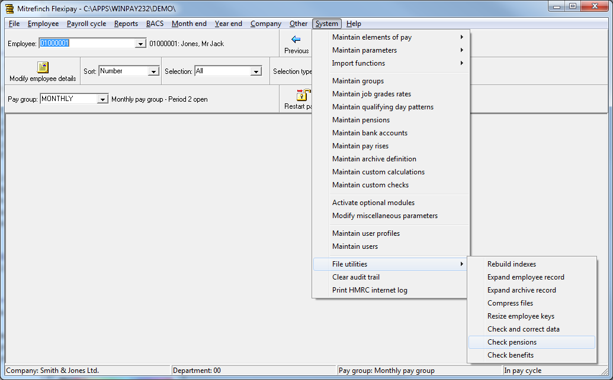613x380 pixels.
Task: Close the open System menu
Action: click(327, 24)
